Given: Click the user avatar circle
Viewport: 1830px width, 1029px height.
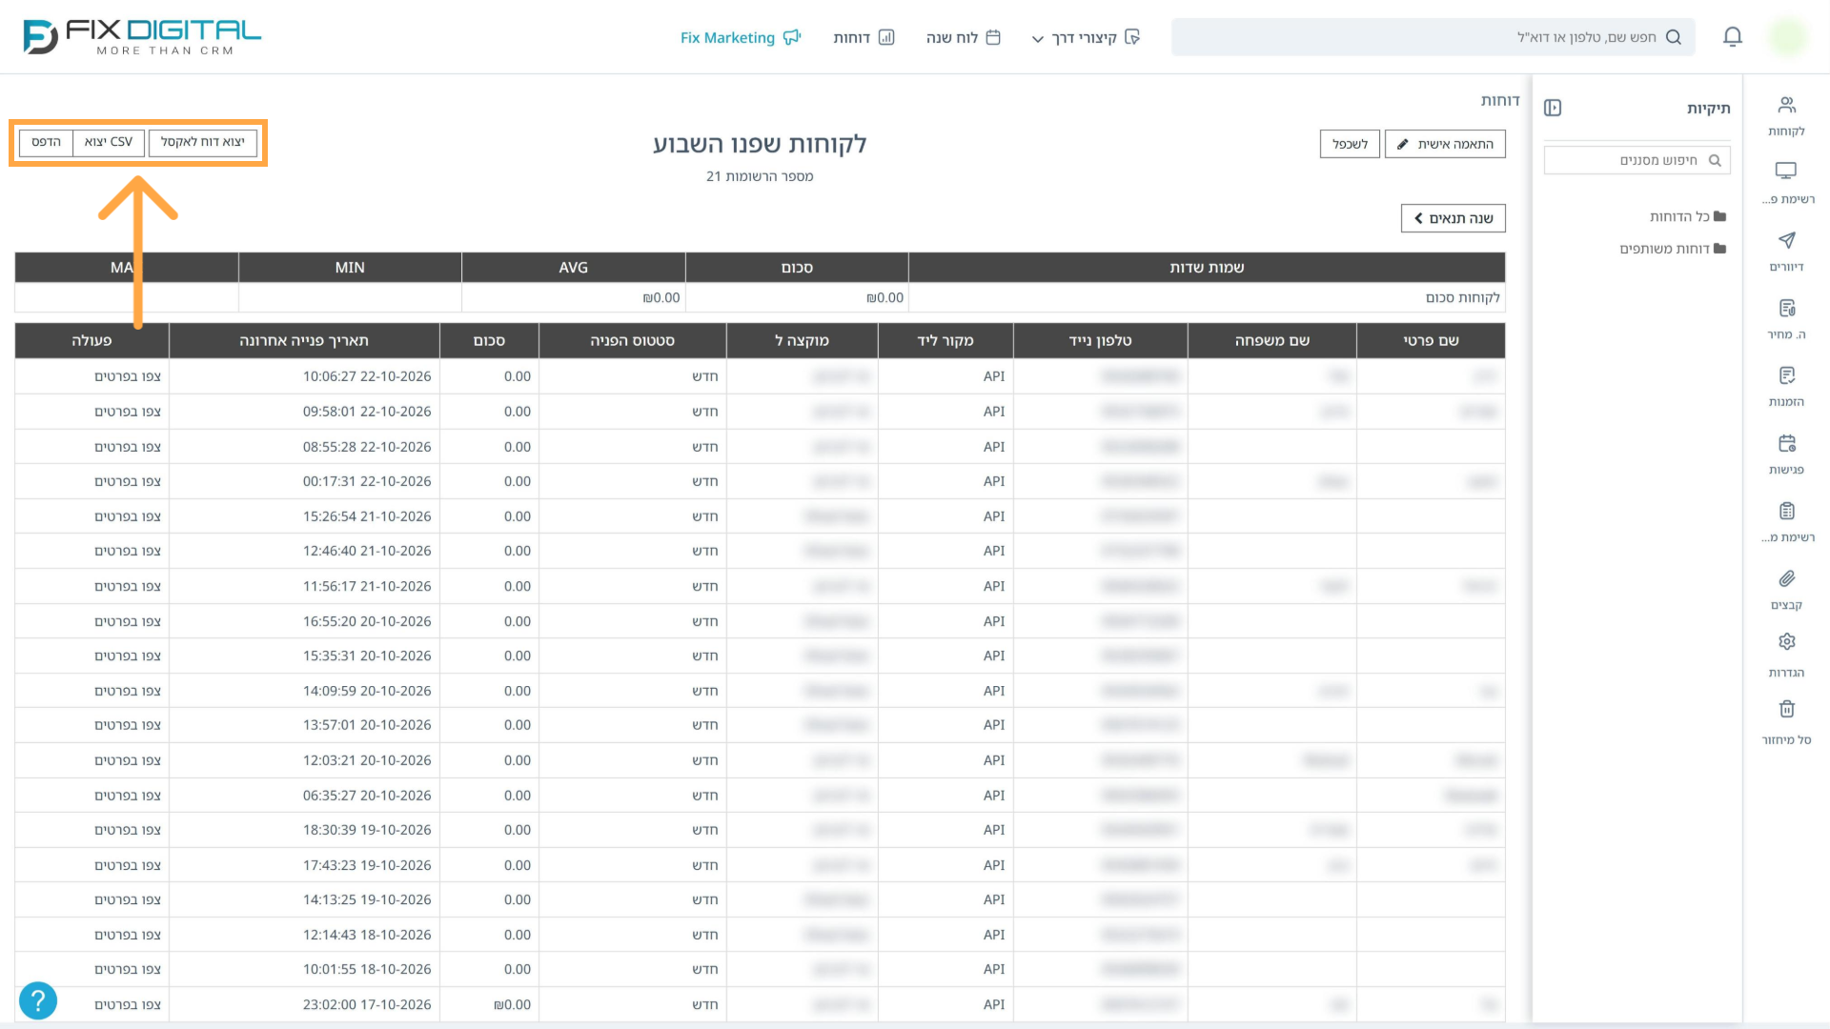Looking at the screenshot, I should click(x=1787, y=37).
